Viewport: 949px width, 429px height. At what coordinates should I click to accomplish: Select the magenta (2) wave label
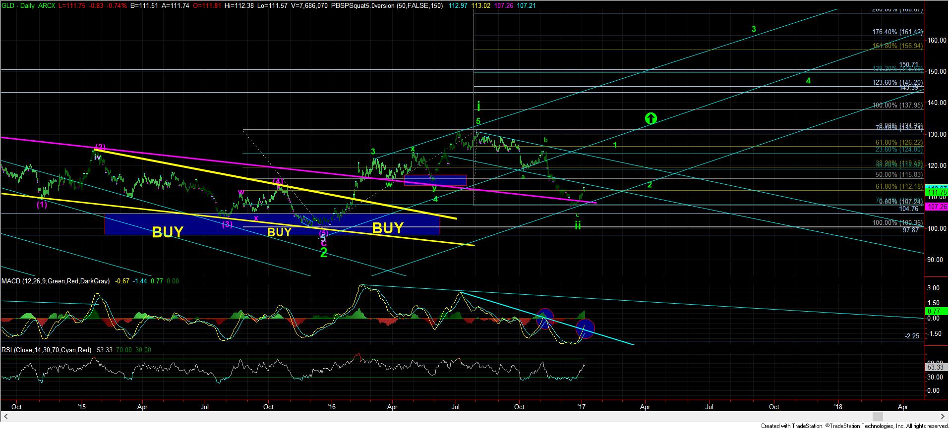coord(100,147)
